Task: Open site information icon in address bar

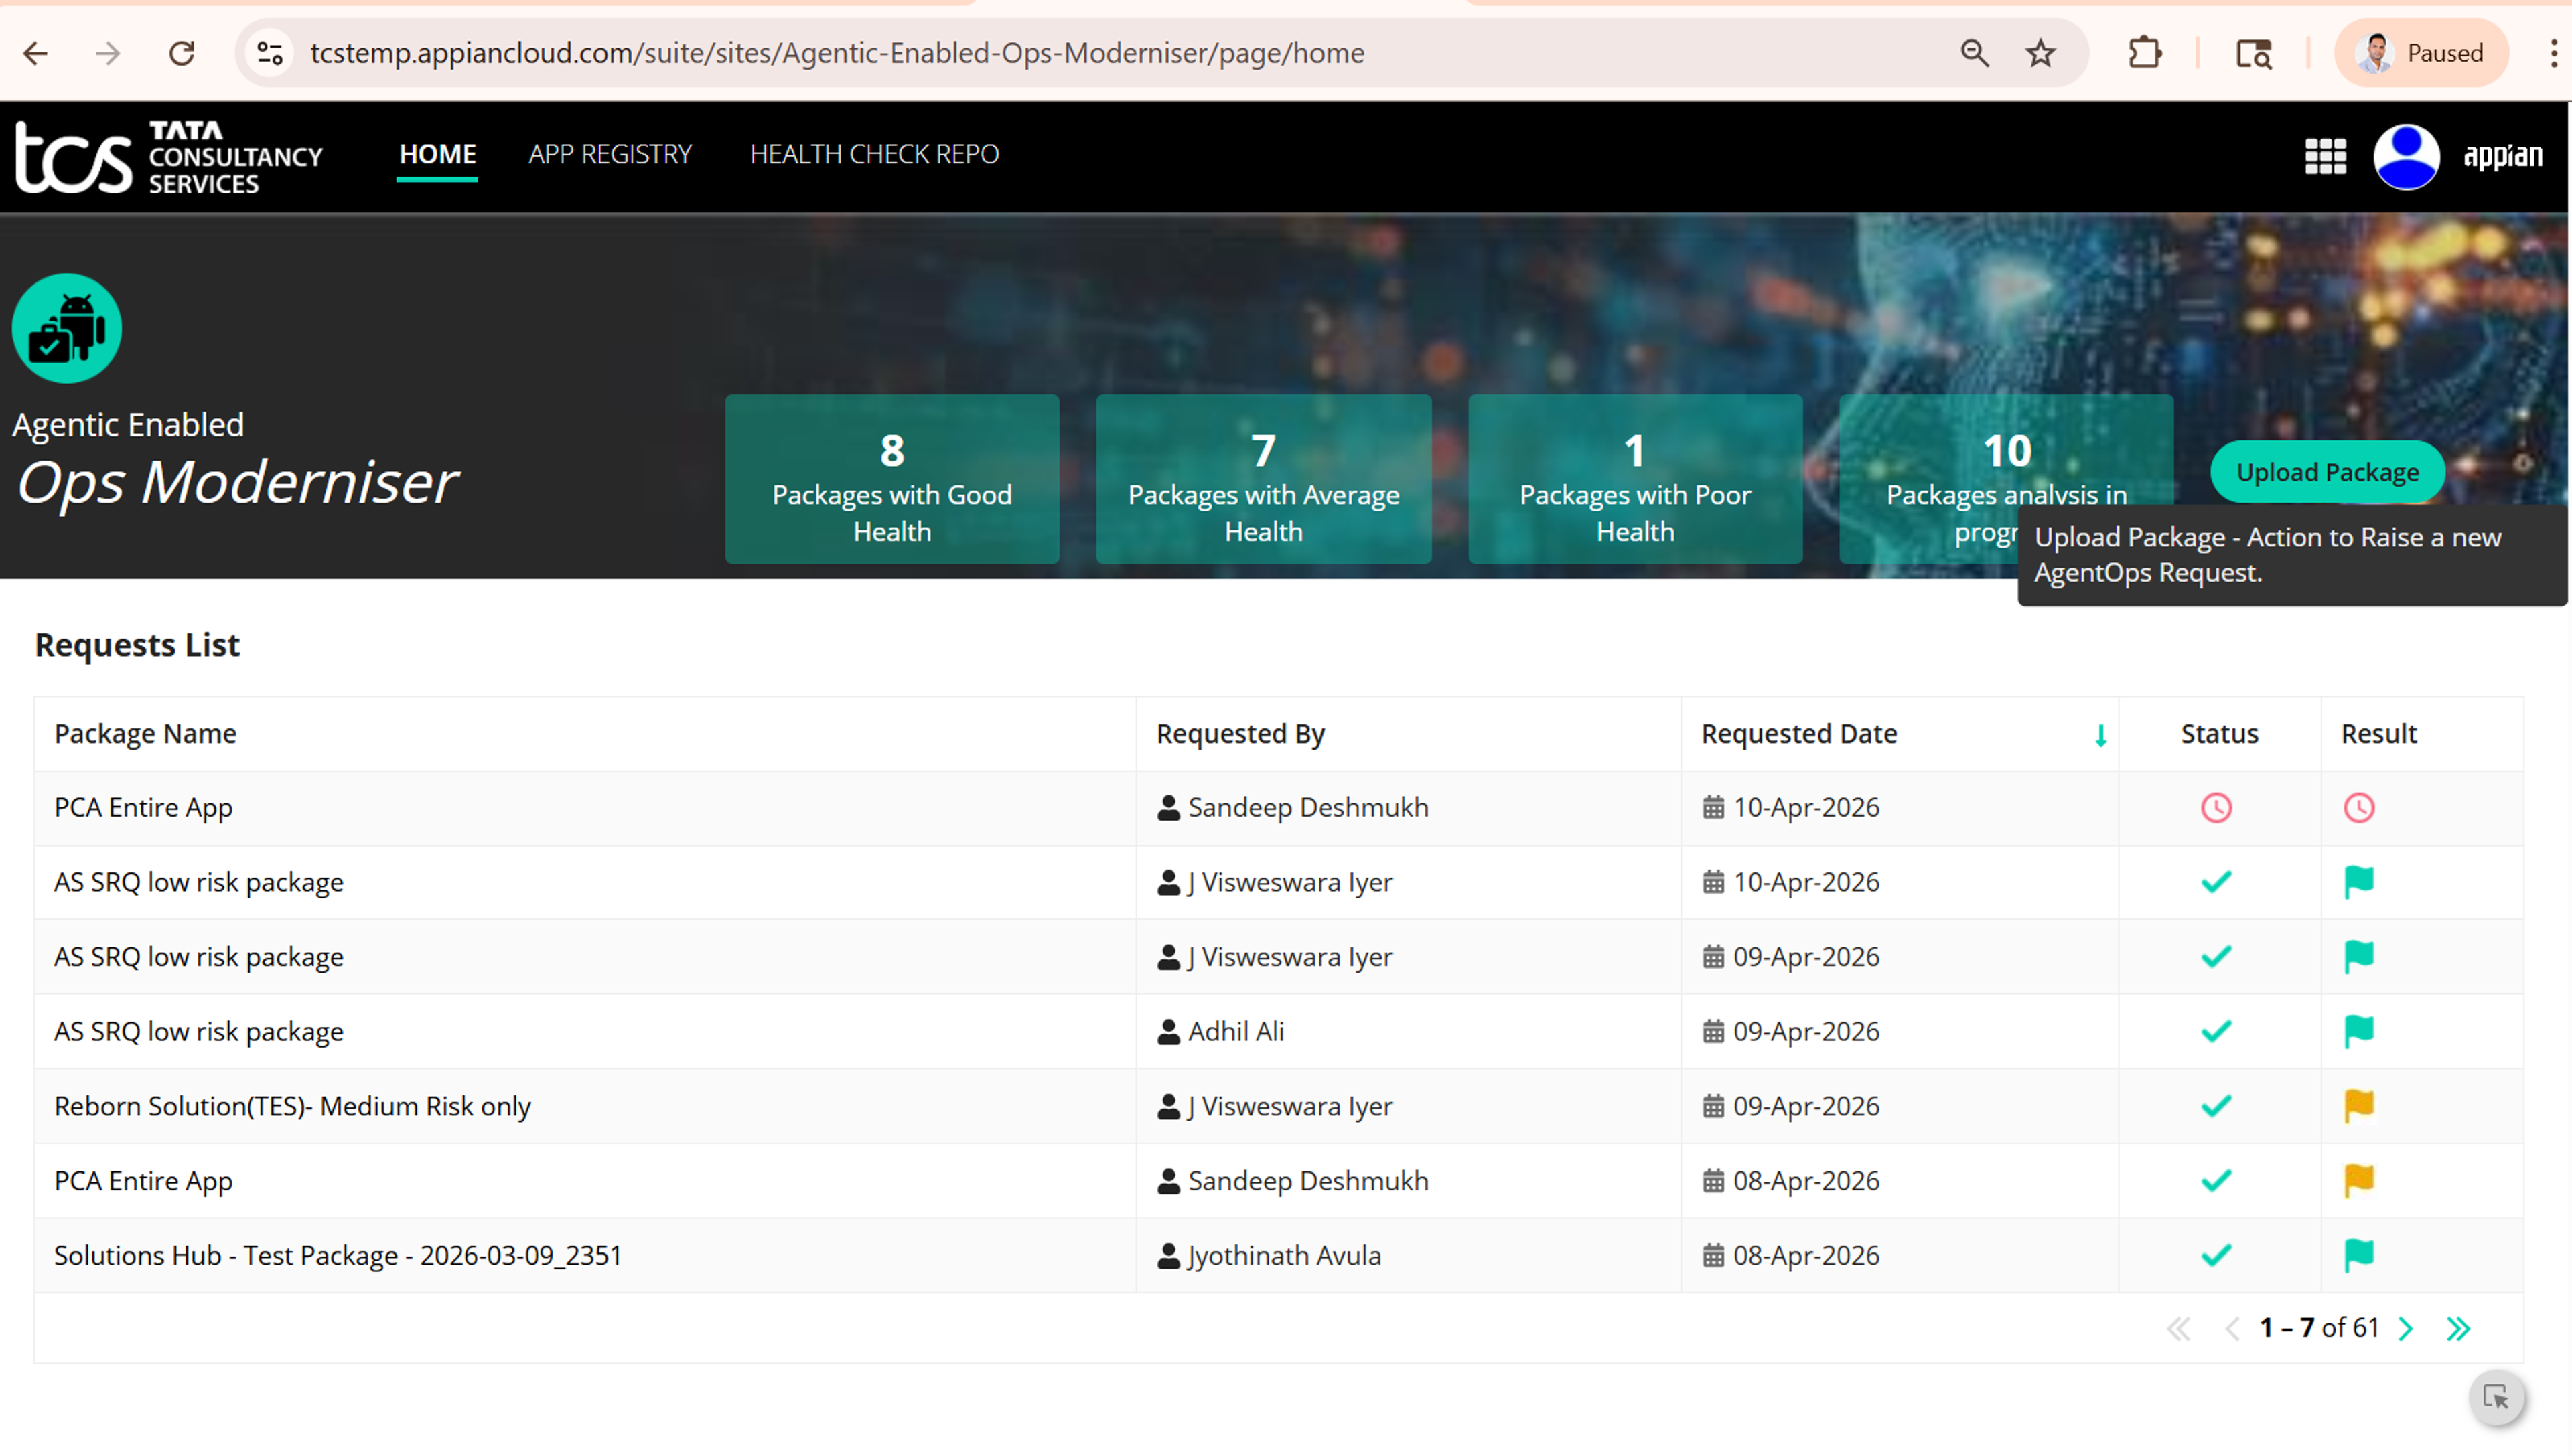Action: [270, 53]
